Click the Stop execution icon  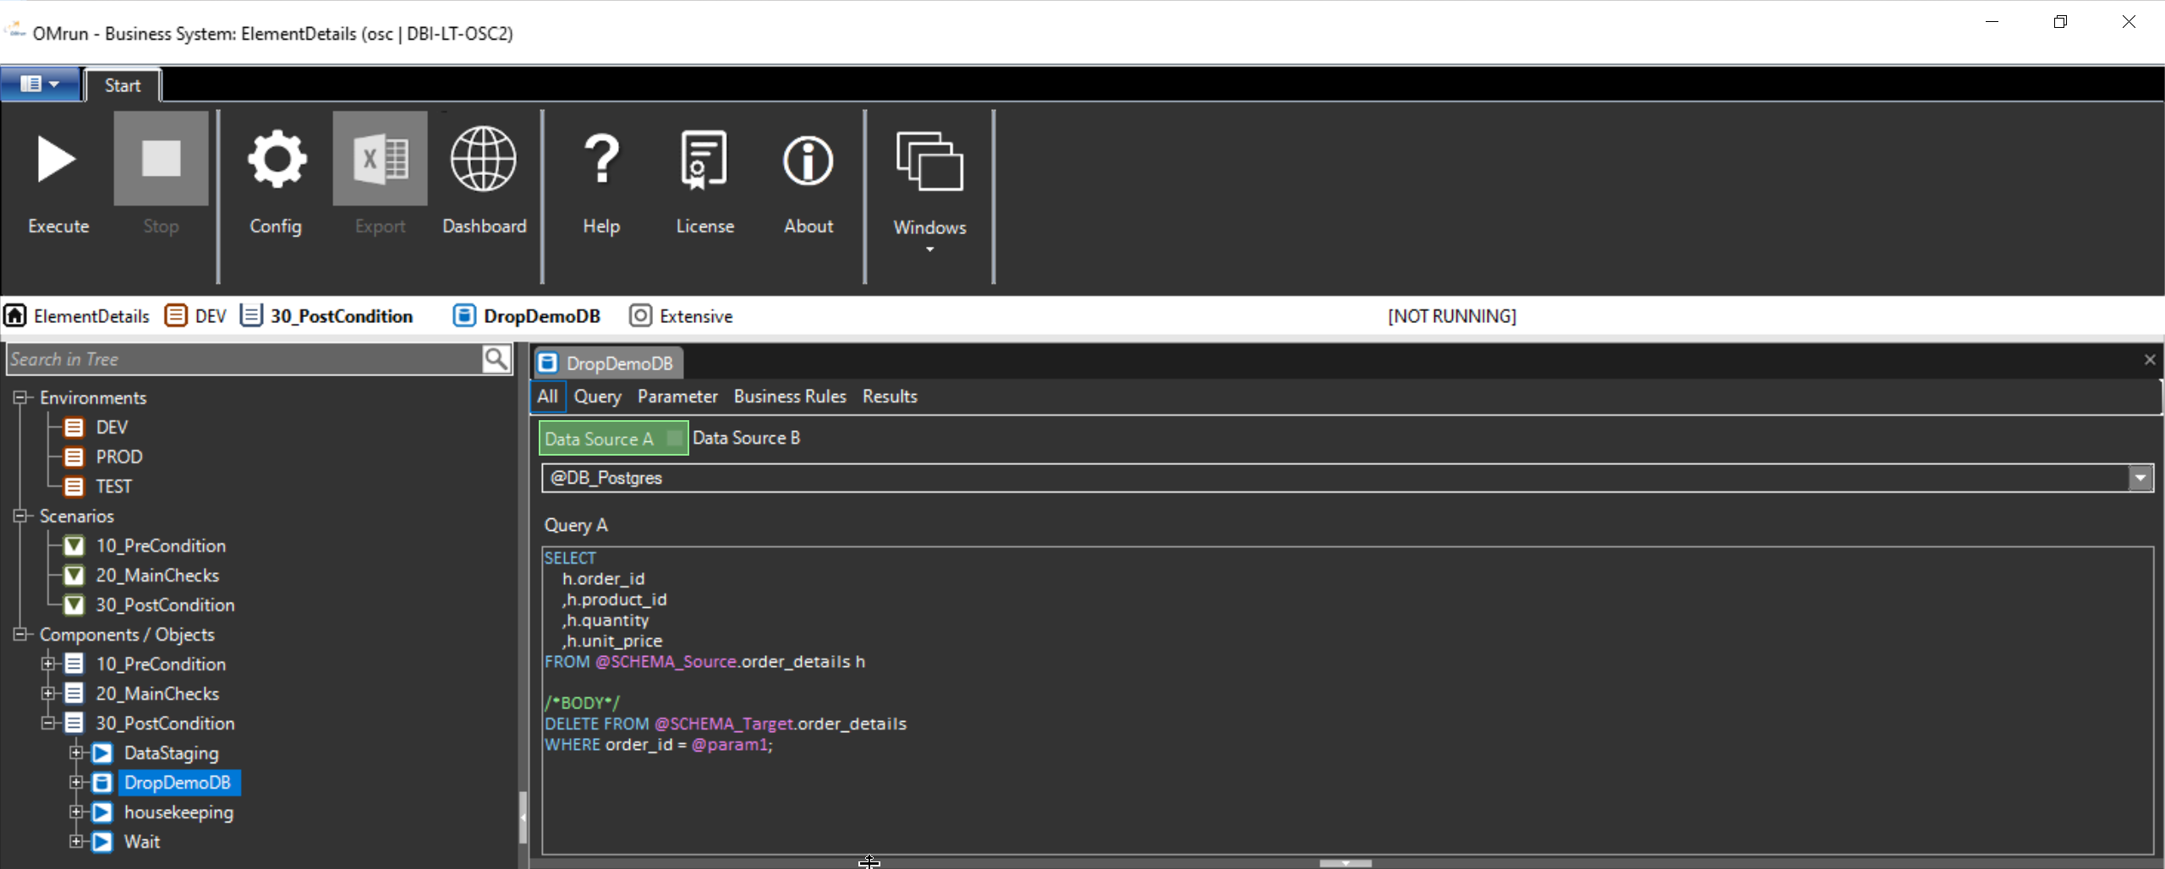[x=161, y=161]
